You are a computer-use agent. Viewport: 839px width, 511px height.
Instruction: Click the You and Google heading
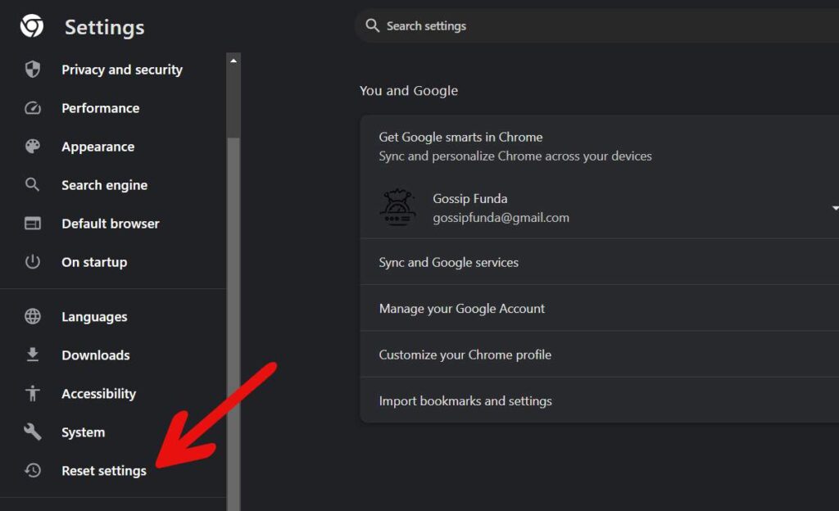409,90
